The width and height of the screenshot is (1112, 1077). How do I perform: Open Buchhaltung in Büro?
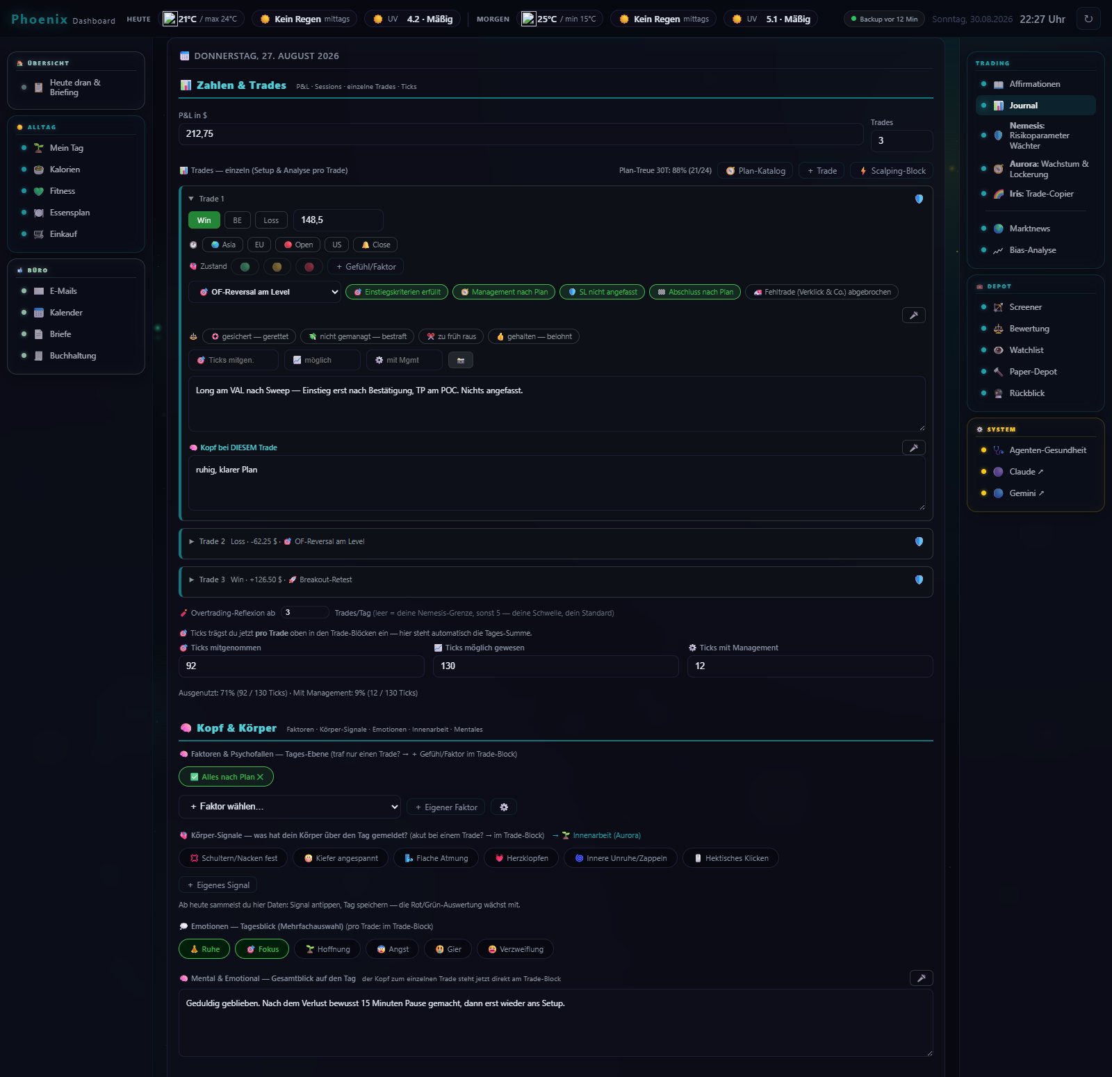[76, 356]
